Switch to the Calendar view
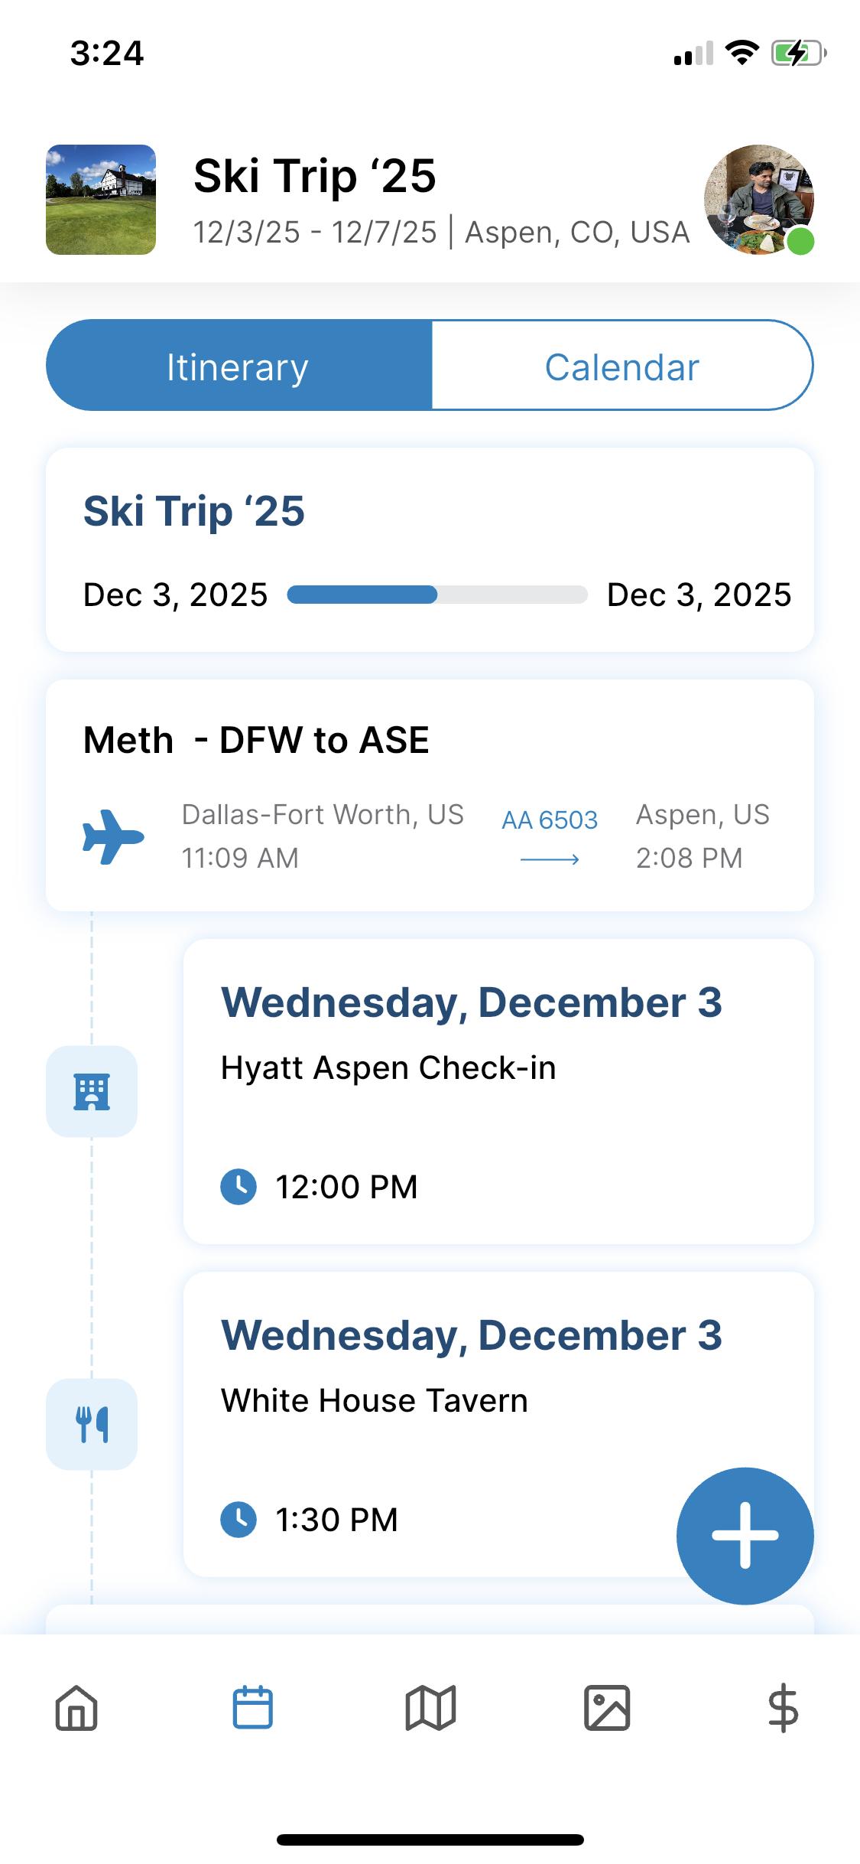 [622, 366]
